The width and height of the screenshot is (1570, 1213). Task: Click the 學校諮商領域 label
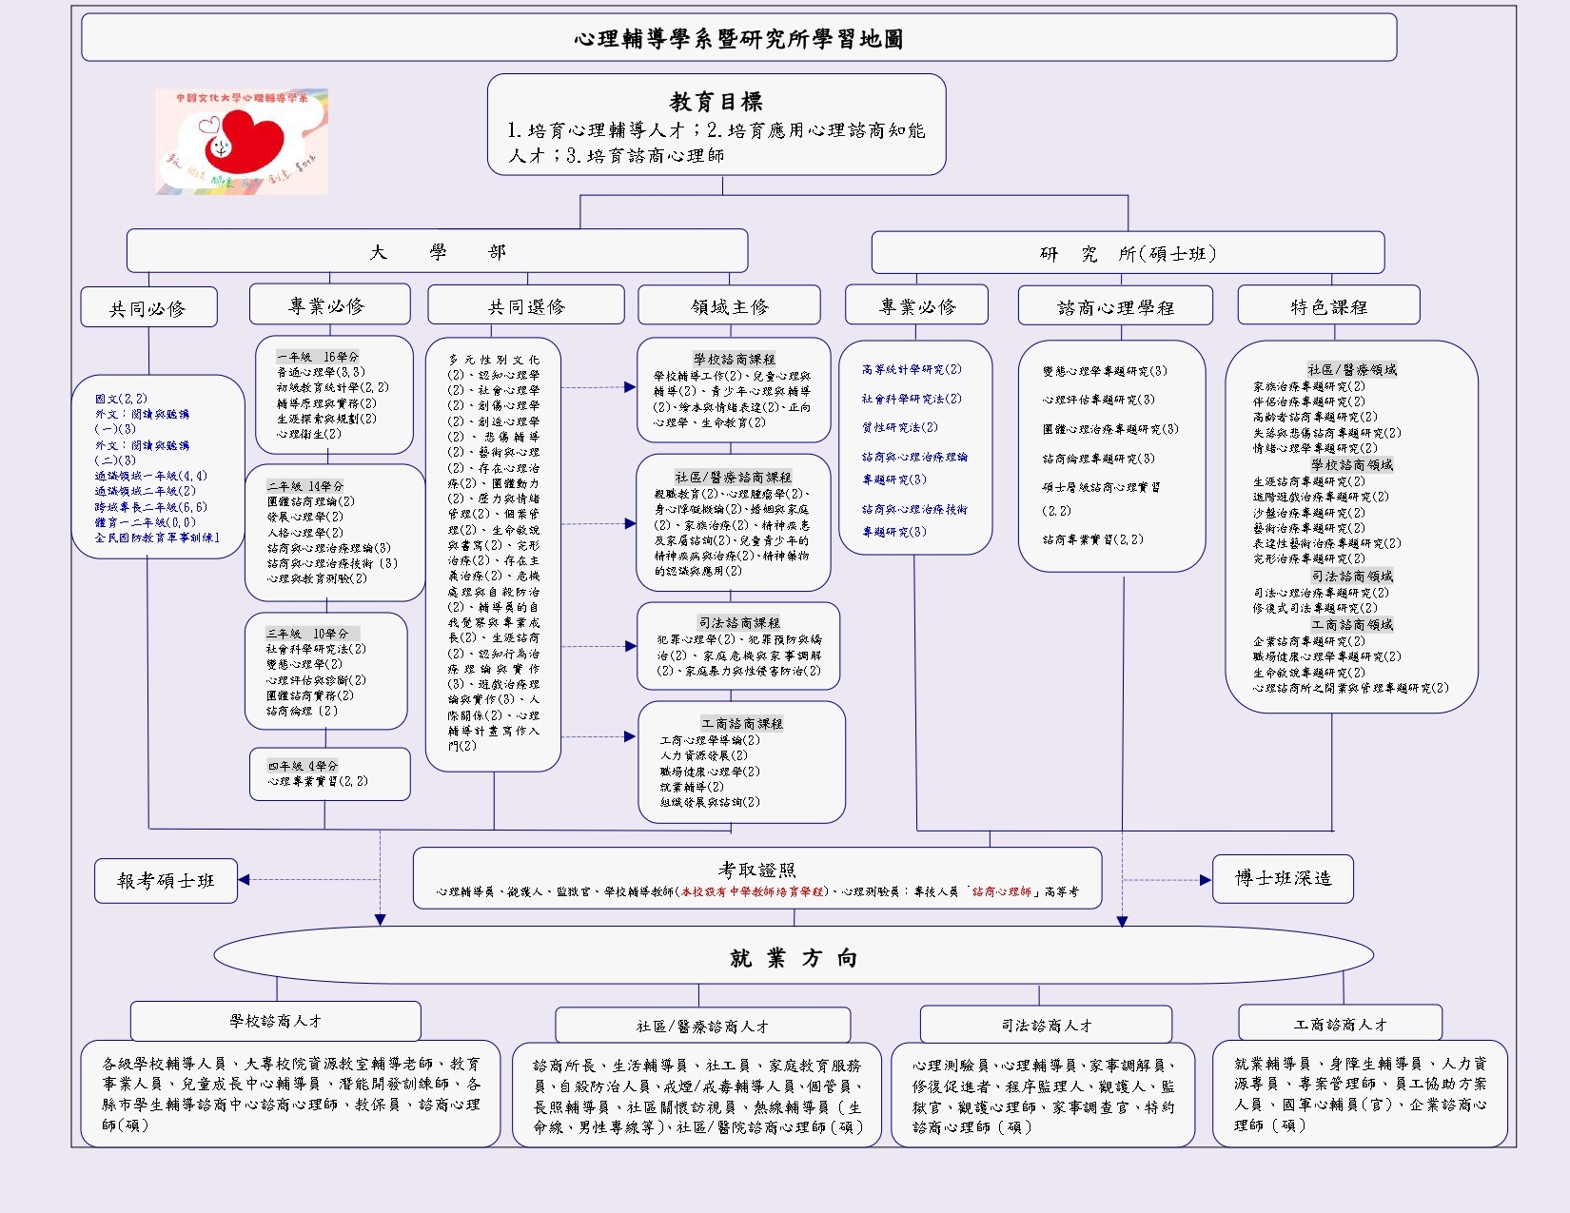tap(1351, 464)
